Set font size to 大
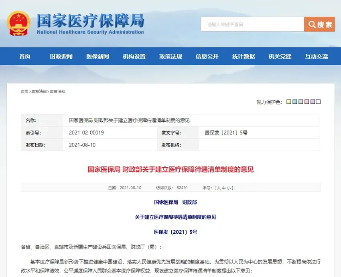 click(219, 188)
